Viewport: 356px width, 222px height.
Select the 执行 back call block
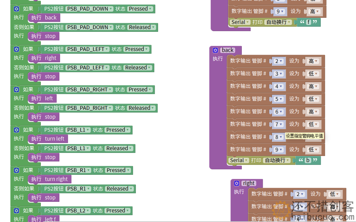(44, 18)
